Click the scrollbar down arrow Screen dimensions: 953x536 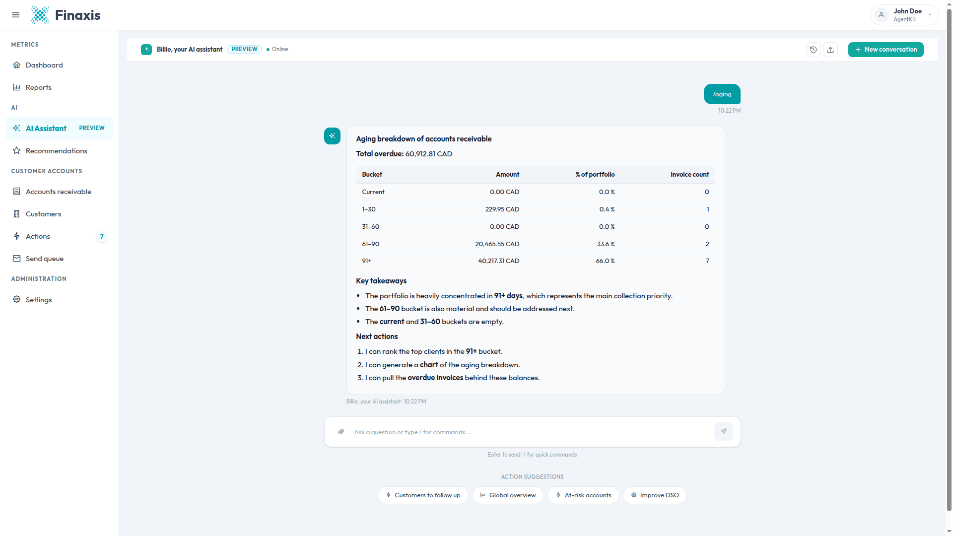click(949, 532)
